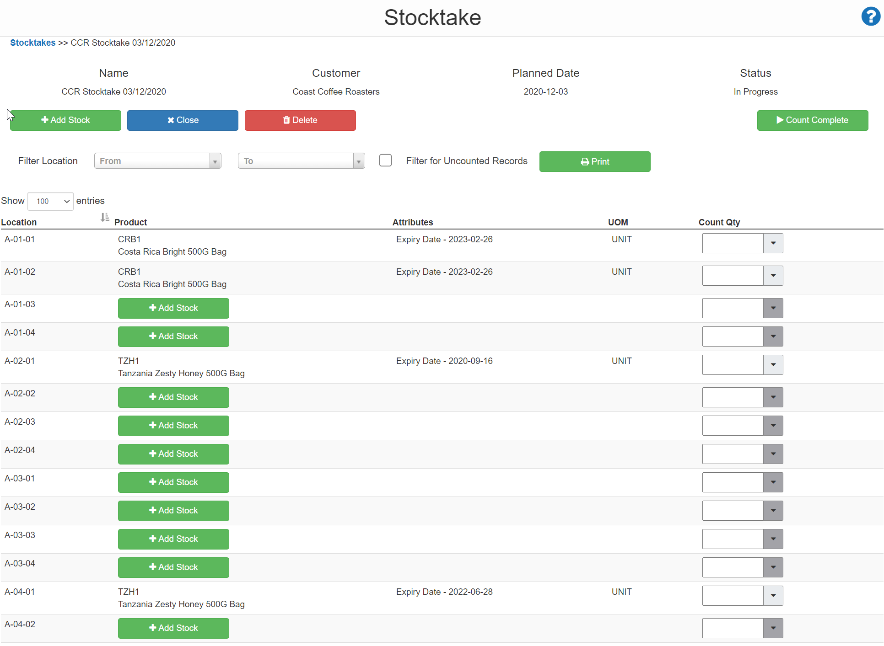The image size is (884, 646).
Task: Add stock to location A-03-02
Action: click(173, 511)
